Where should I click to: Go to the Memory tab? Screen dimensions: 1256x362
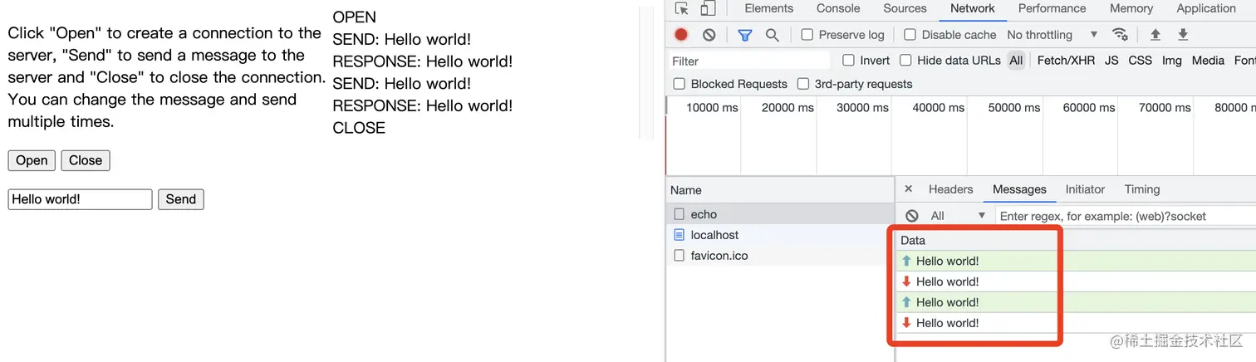coord(1131,8)
